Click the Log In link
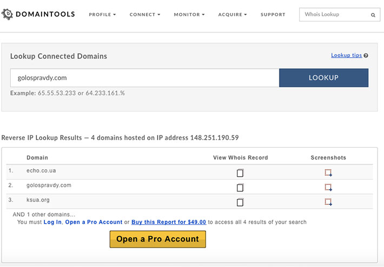This screenshot has width=384, height=267. [52, 222]
